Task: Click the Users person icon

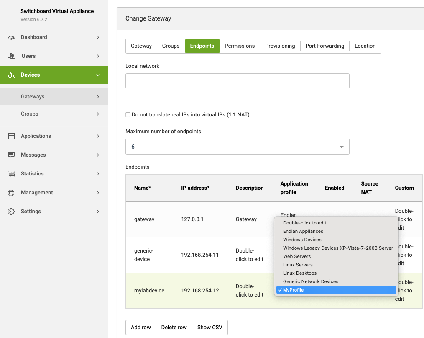Action: (11, 56)
